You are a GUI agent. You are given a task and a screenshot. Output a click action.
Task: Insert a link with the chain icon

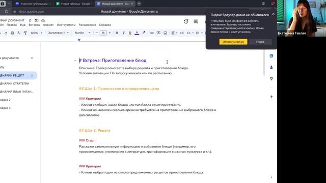tap(152, 33)
